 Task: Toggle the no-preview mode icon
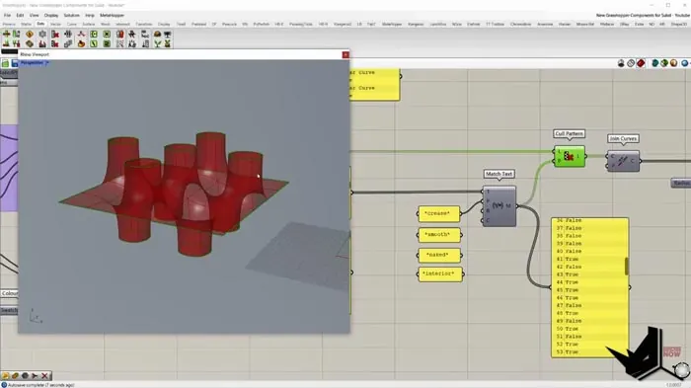tap(621, 63)
